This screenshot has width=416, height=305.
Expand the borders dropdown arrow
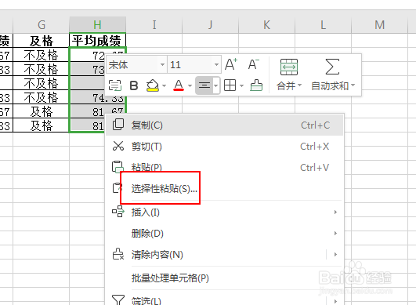(241, 85)
